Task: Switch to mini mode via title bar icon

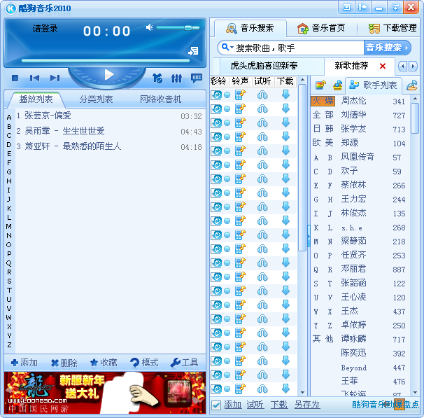Action: click(346, 7)
